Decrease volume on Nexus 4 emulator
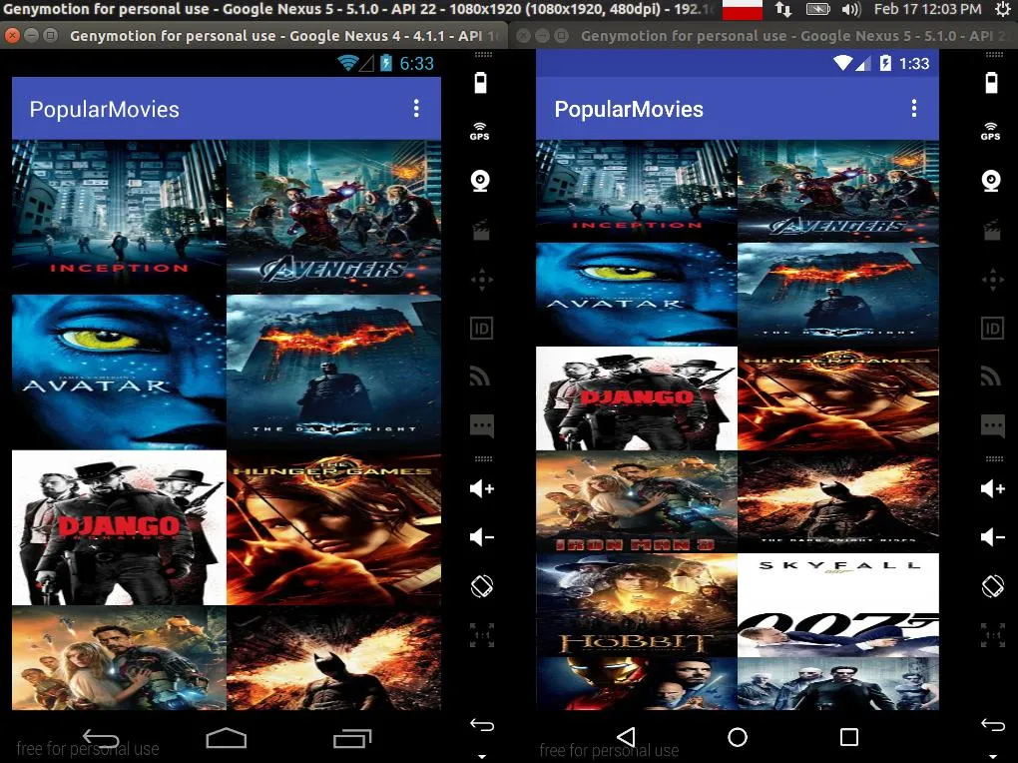Screen dimensions: 1018x763 (x=482, y=537)
